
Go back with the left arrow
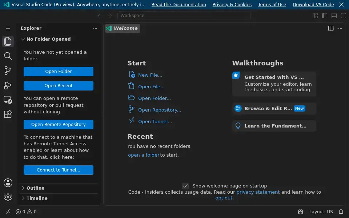[100, 16]
